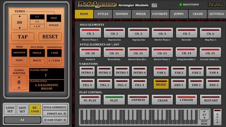226x127 pixels.
Task: Click the RESTART button
Action: click(x=211, y=100)
